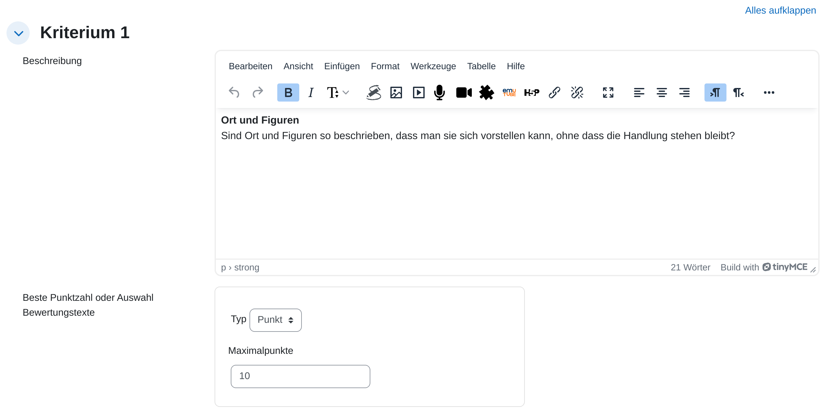Click the 'Ort und Figuren' heading text
Viewport: 826px width, 414px height.
coord(260,120)
